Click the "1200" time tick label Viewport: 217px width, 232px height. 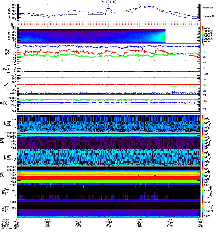tap(200, 226)
